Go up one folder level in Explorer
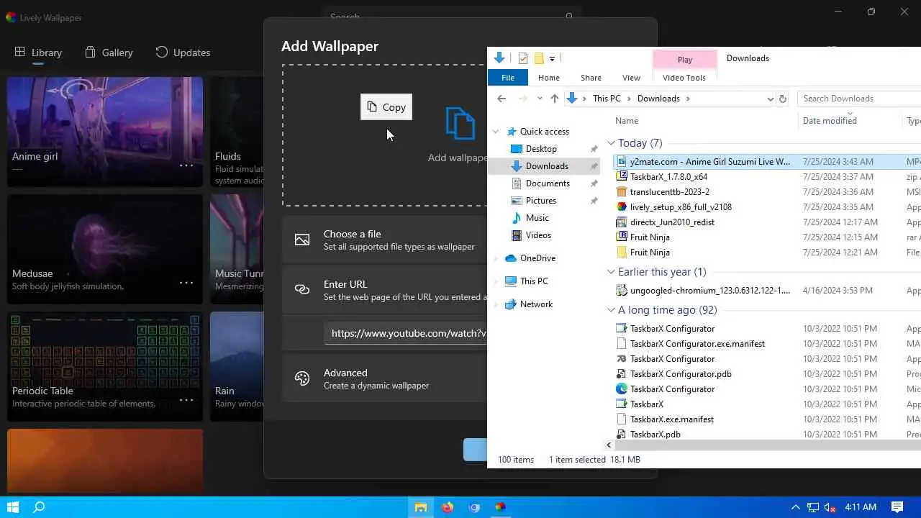 554,99
